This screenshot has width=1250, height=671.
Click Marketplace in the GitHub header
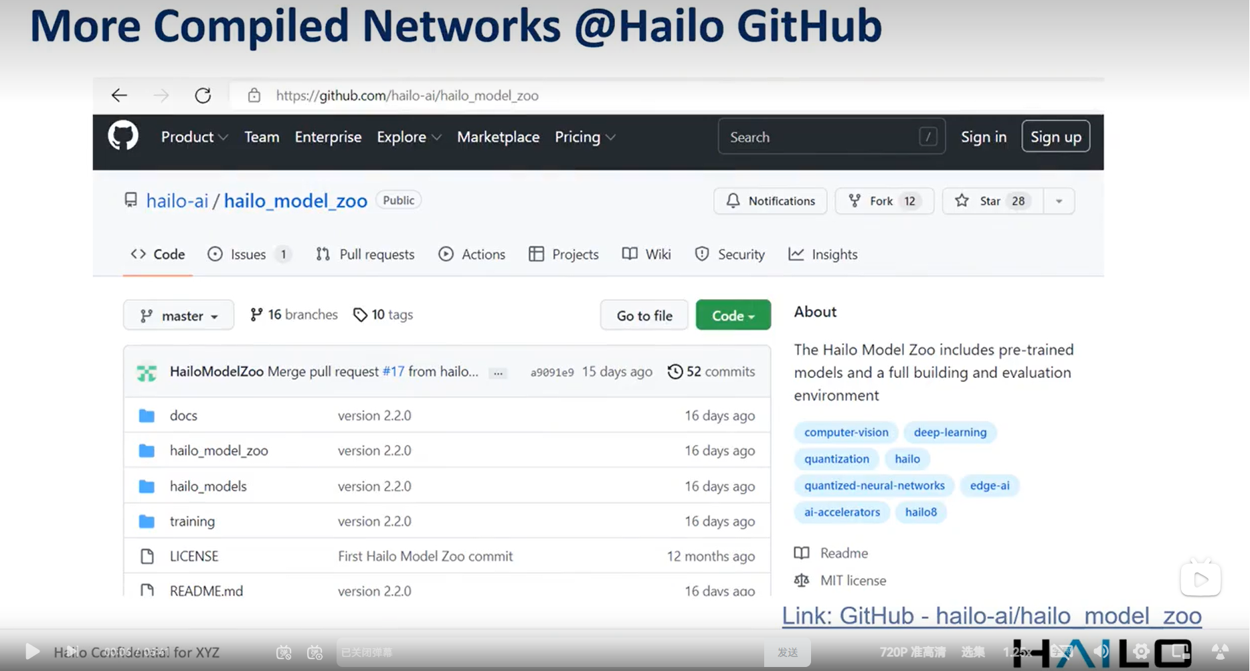tap(498, 137)
